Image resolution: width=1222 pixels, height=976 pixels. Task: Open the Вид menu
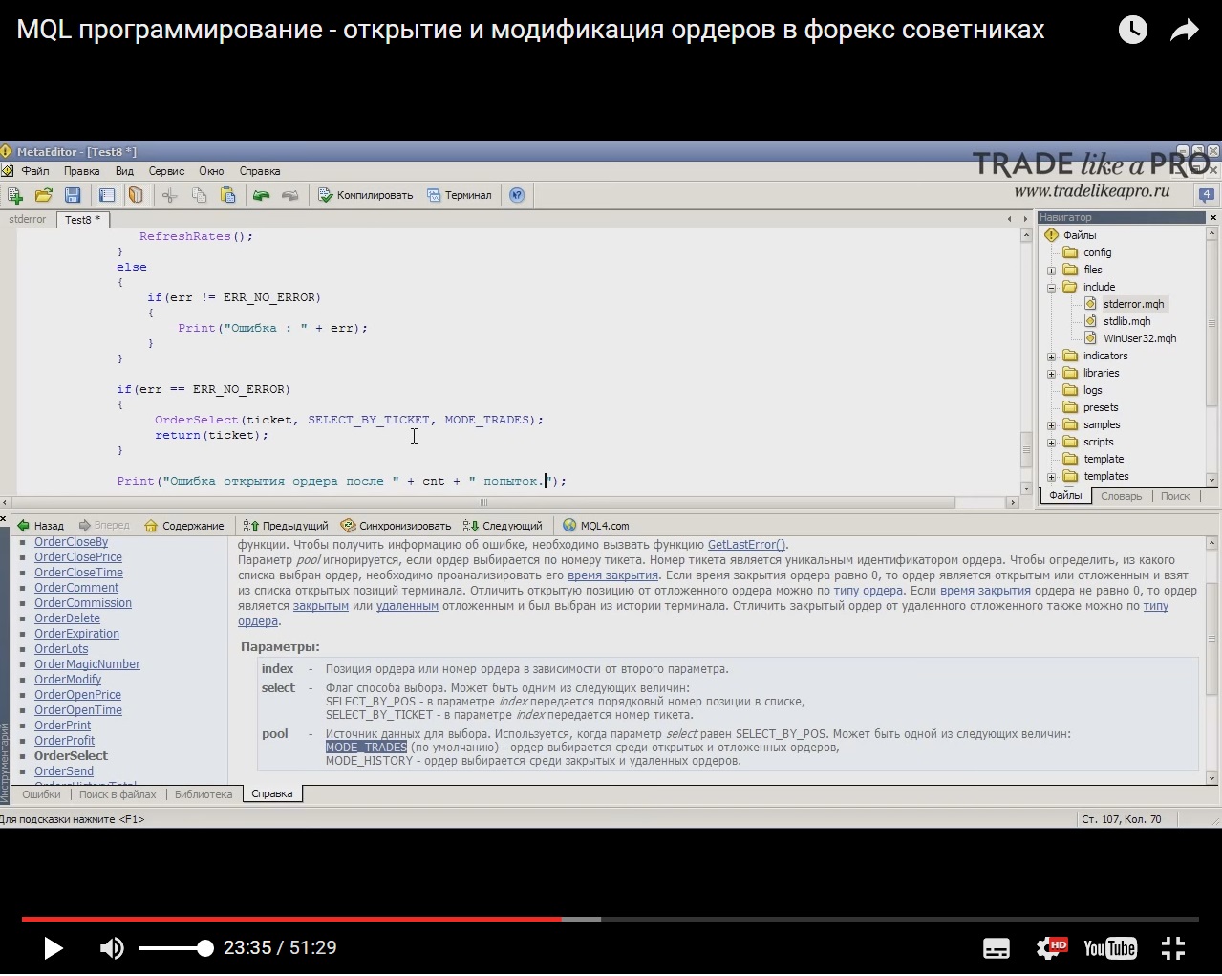(124, 171)
